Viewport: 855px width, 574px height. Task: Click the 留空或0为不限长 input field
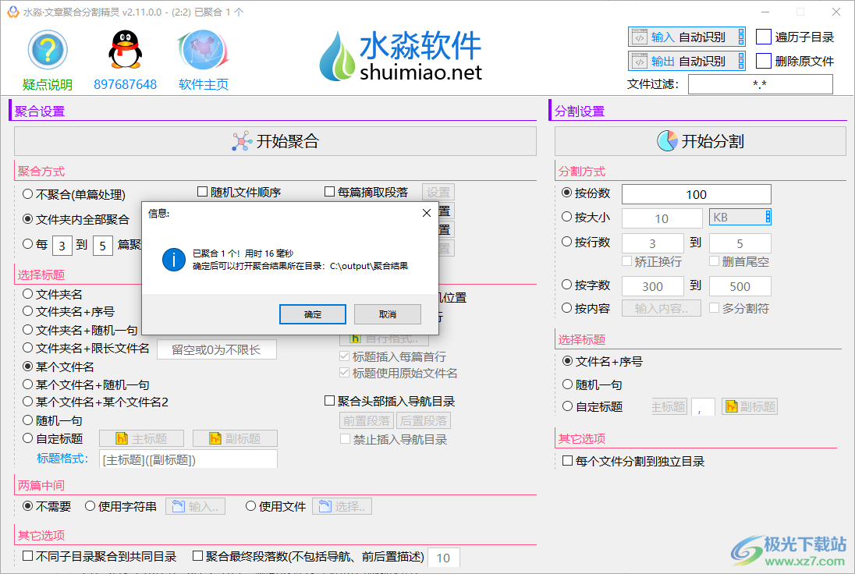point(216,349)
